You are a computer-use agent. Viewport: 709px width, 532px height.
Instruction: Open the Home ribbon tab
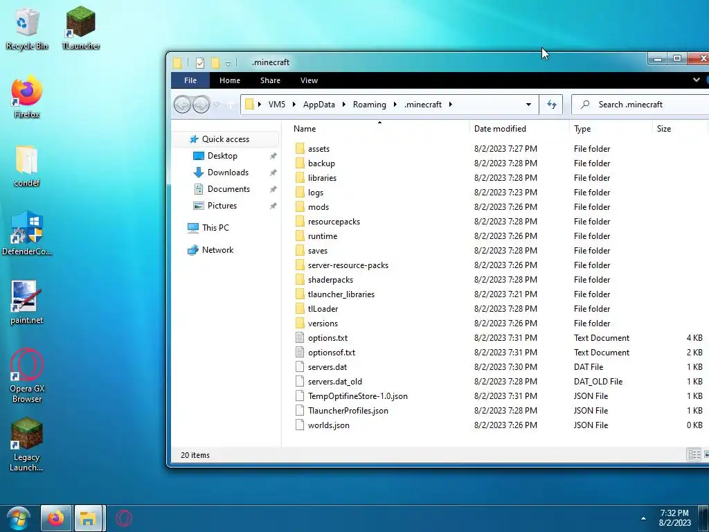pos(230,80)
